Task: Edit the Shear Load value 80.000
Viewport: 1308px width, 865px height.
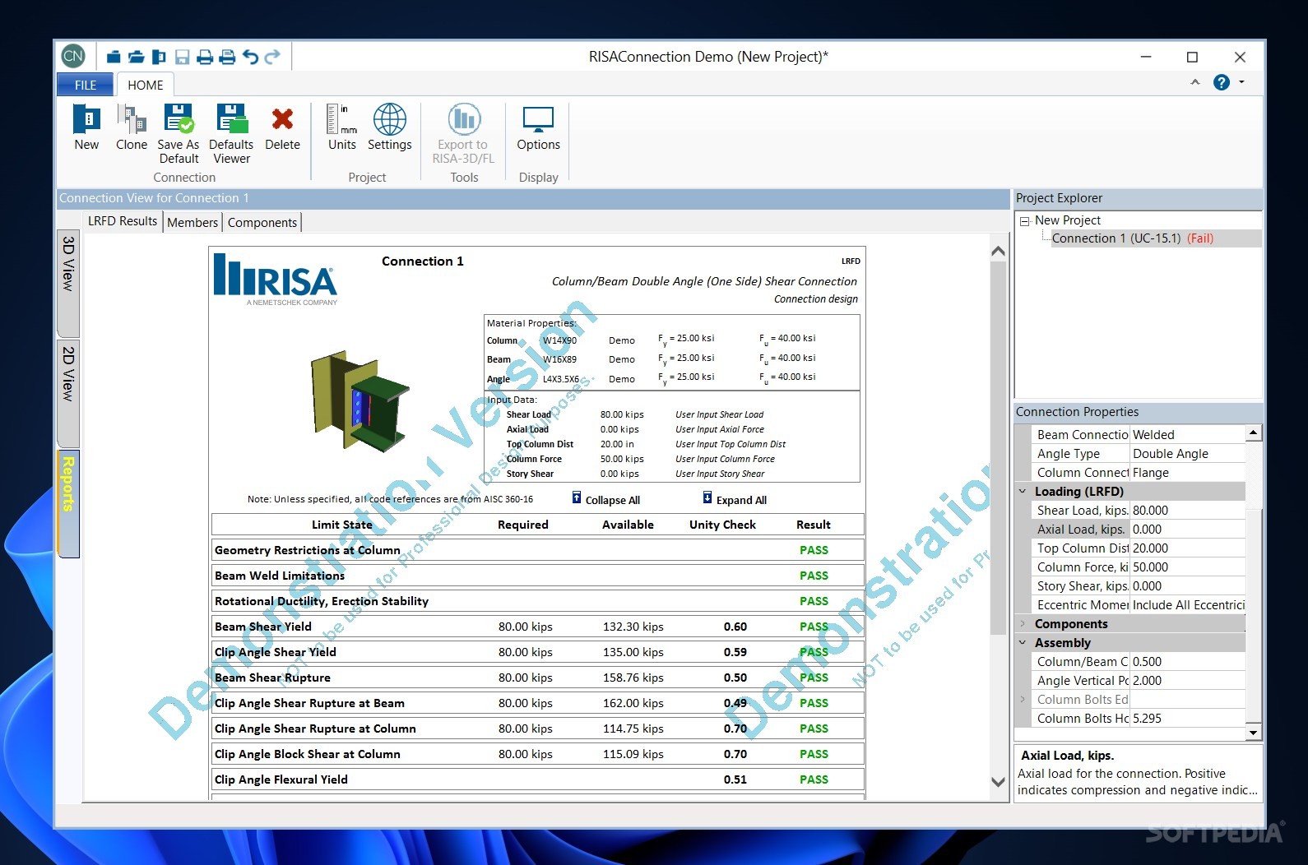Action: coord(1188,511)
